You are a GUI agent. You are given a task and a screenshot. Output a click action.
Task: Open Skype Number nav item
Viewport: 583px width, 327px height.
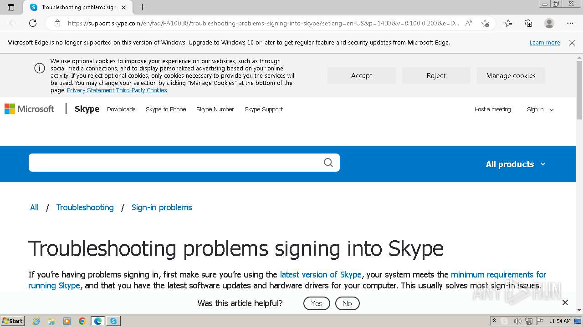[215, 109]
